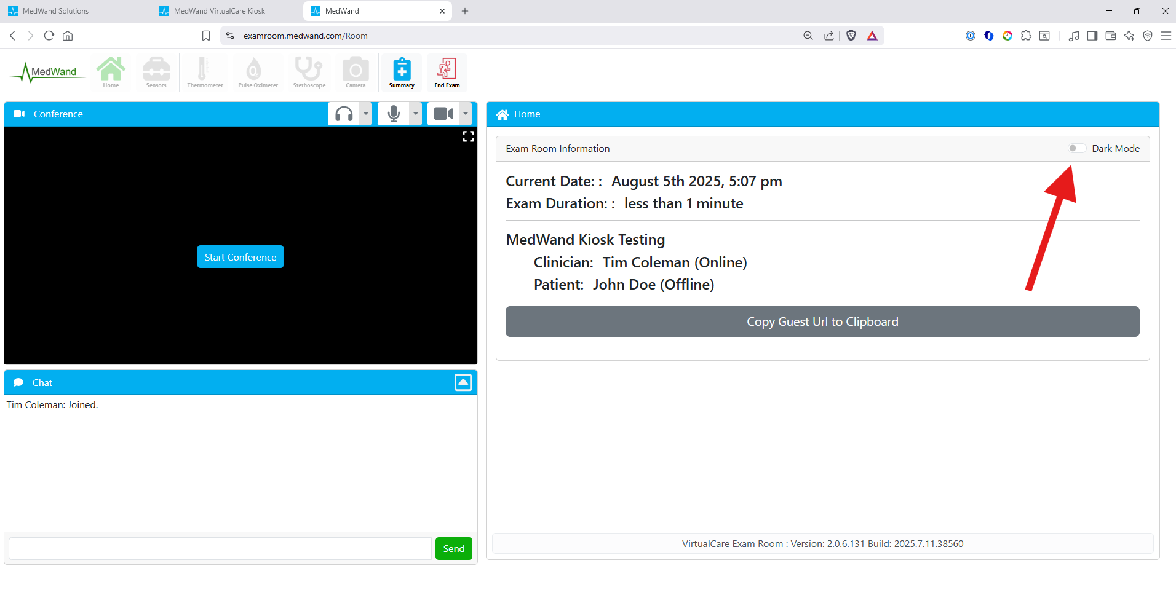Screen dimensions: 1176x595
Task: Toggle the headphones audio output button
Action: coord(344,114)
